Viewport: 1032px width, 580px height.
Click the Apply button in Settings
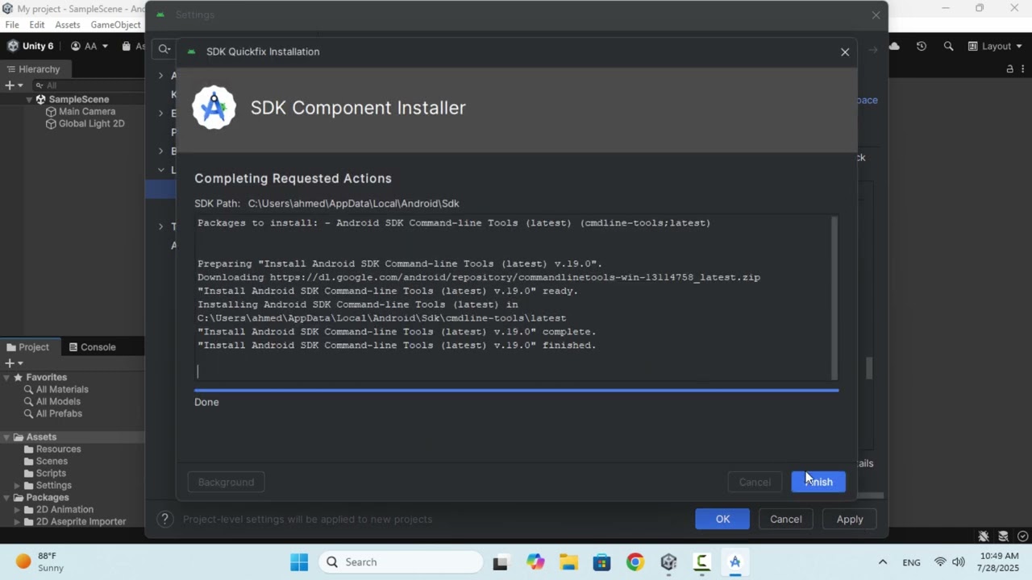(x=849, y=519)
